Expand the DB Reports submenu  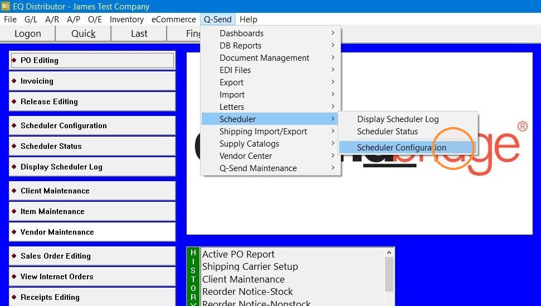coord(271,46)
